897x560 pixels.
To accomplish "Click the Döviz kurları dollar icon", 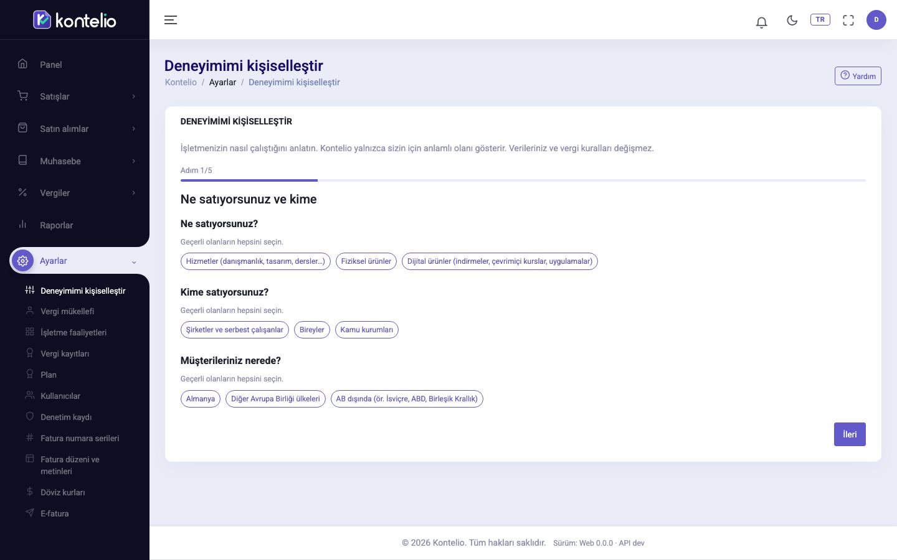I will pos(29,492).
